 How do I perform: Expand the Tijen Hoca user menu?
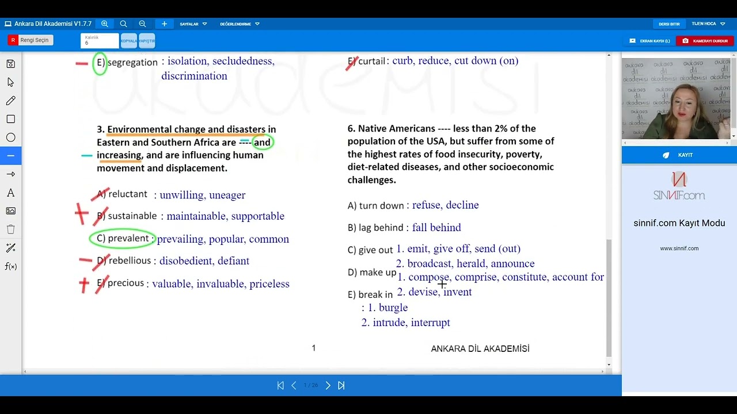pyautogui.click(x=708, y=24)
